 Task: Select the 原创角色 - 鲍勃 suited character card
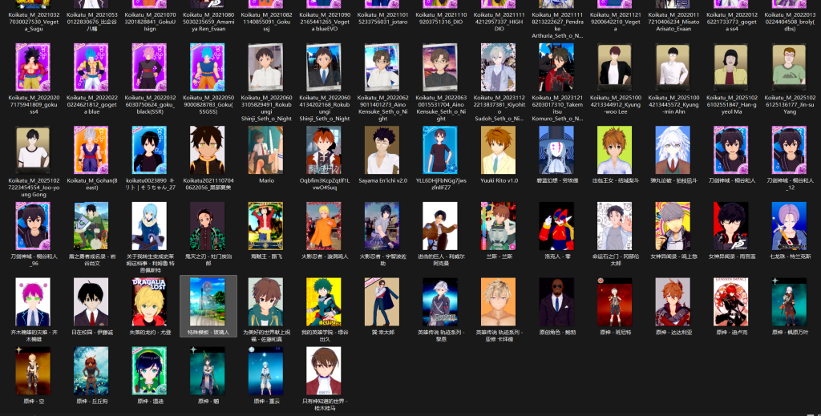pos(556,302)
